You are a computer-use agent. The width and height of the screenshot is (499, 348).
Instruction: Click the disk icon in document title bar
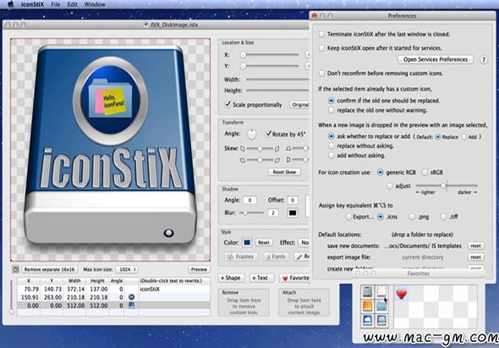tap(146, 25)
